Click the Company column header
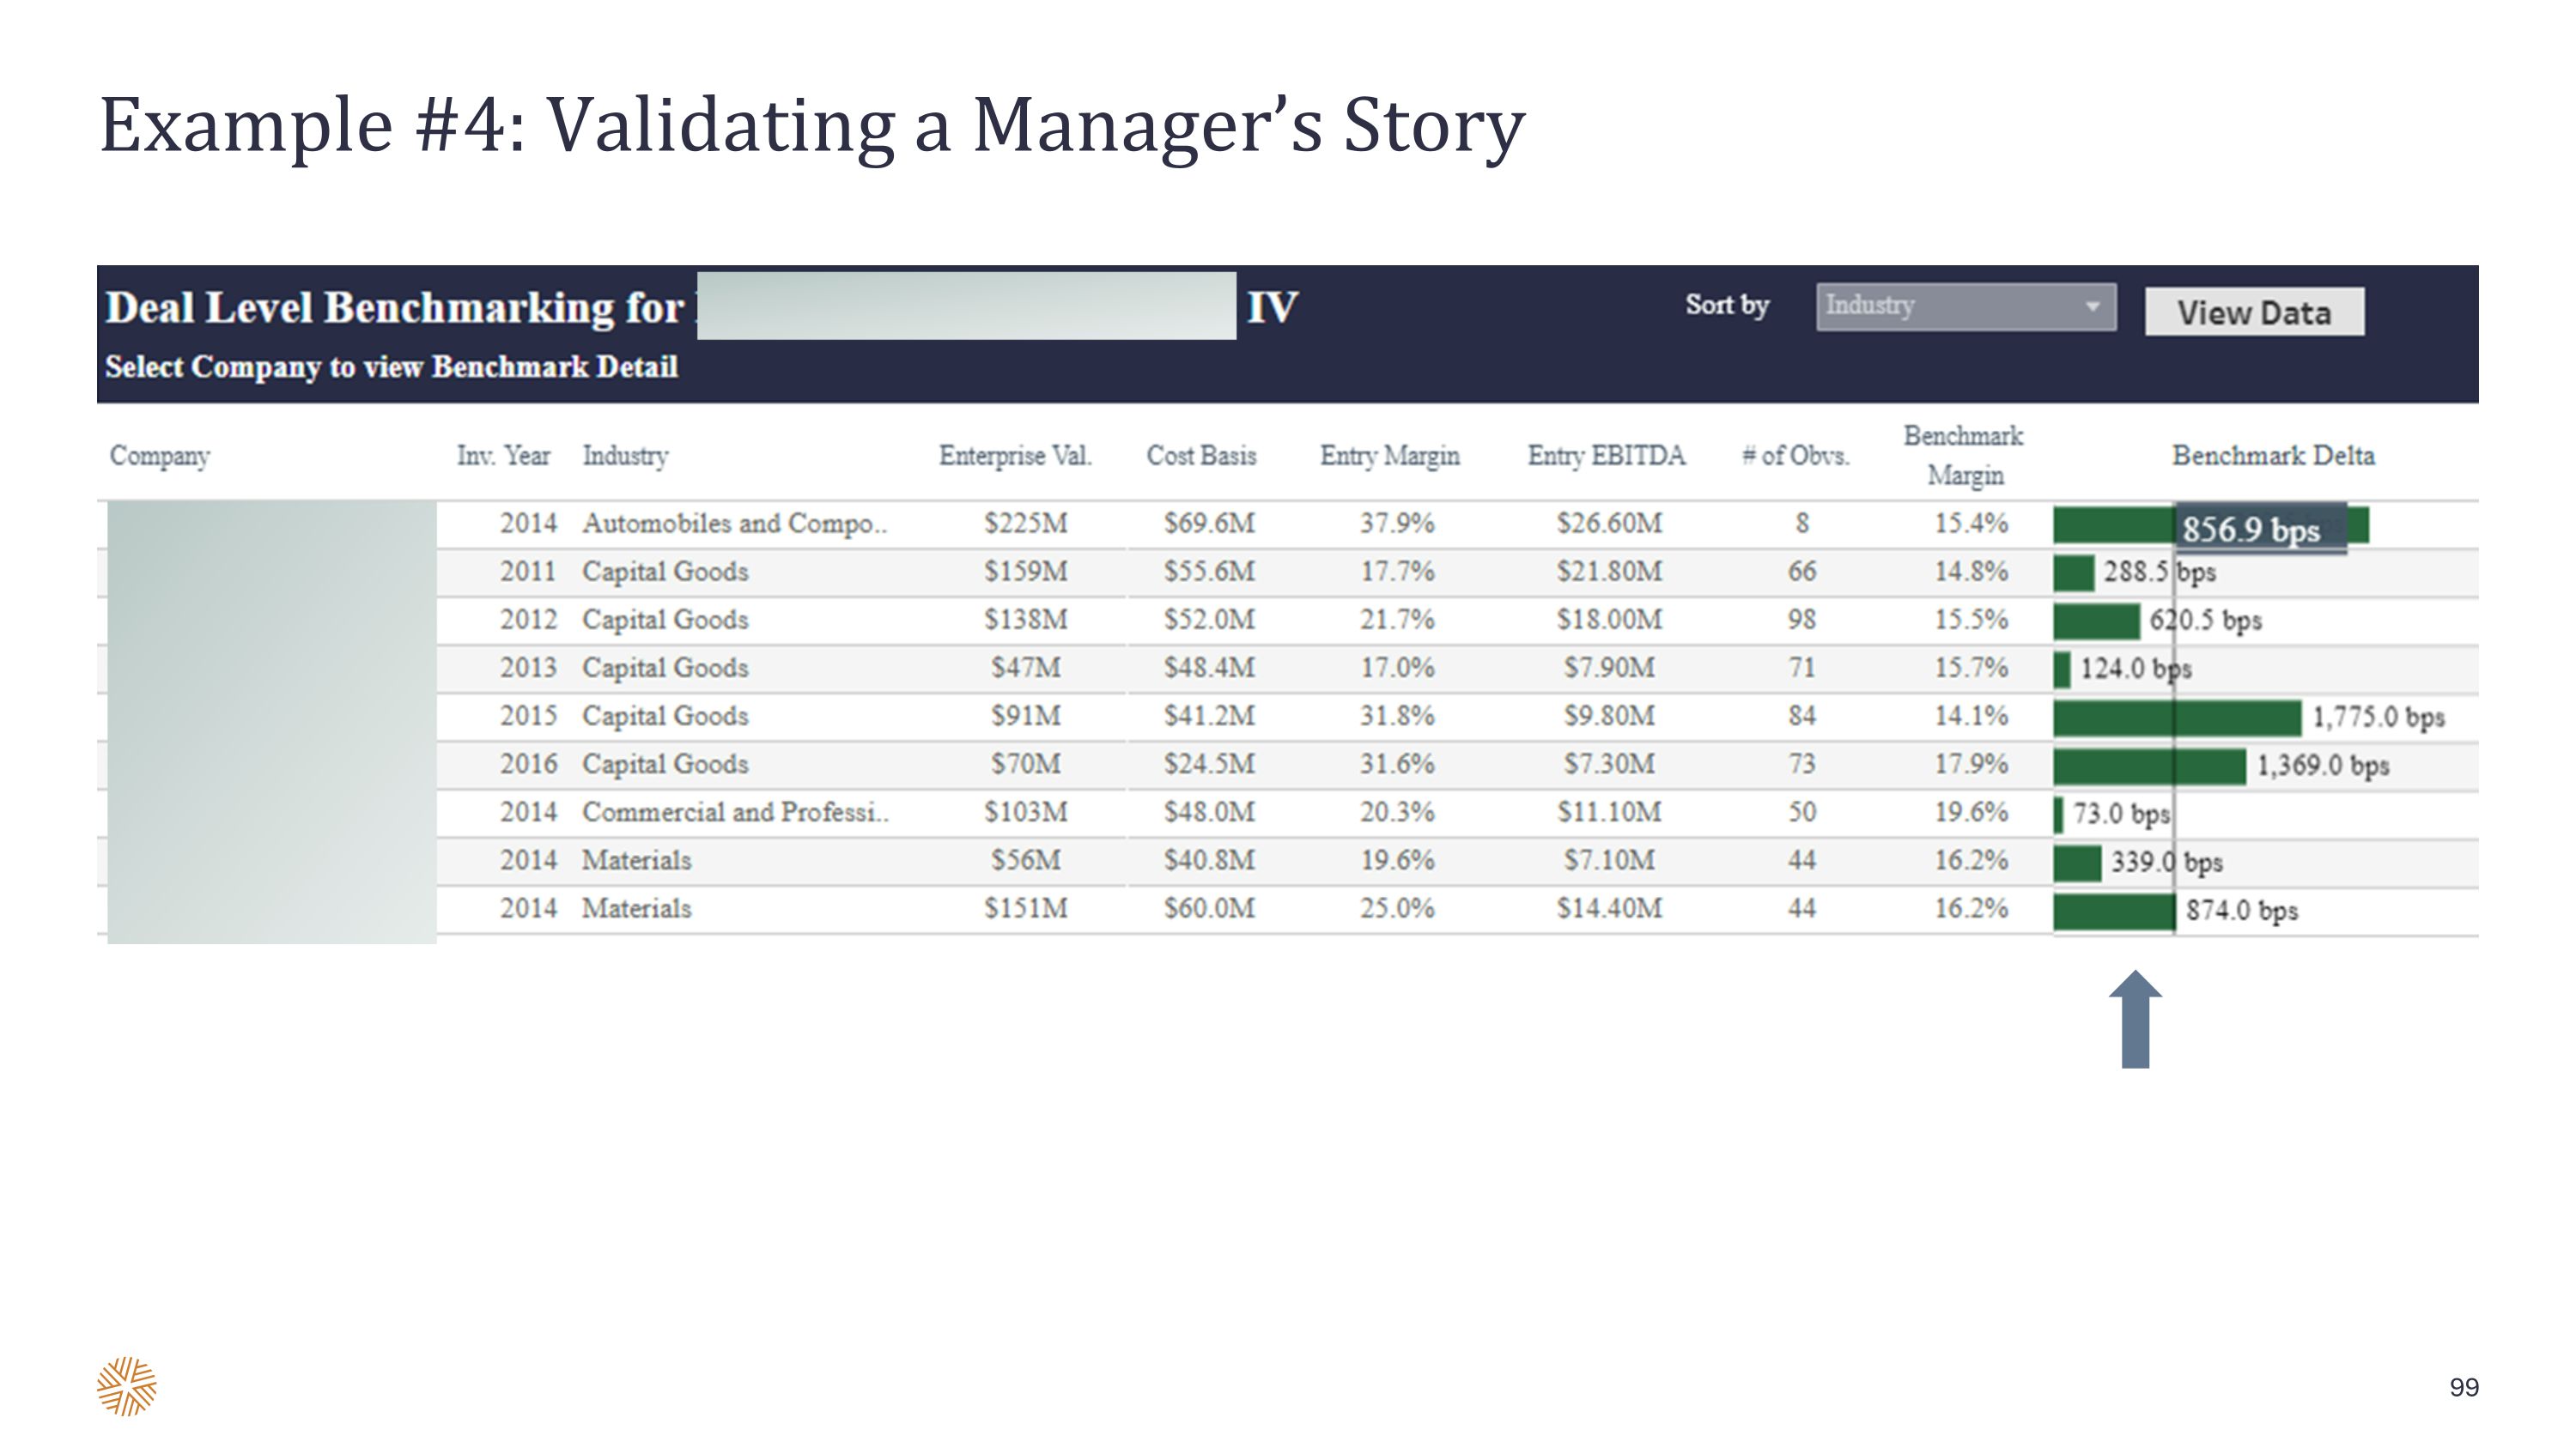 click(160, 456)
